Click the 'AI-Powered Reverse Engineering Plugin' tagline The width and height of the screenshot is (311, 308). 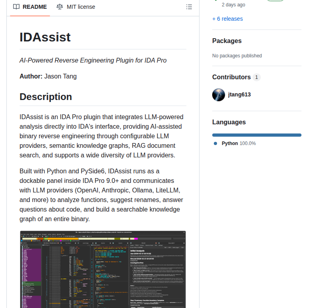click(93, 60)
